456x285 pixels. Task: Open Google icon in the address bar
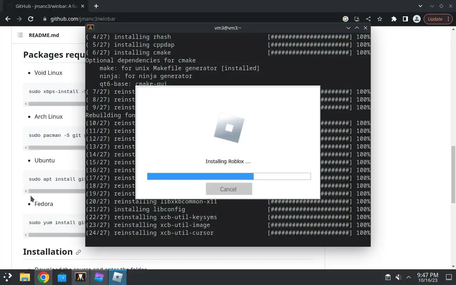(345, 19)
